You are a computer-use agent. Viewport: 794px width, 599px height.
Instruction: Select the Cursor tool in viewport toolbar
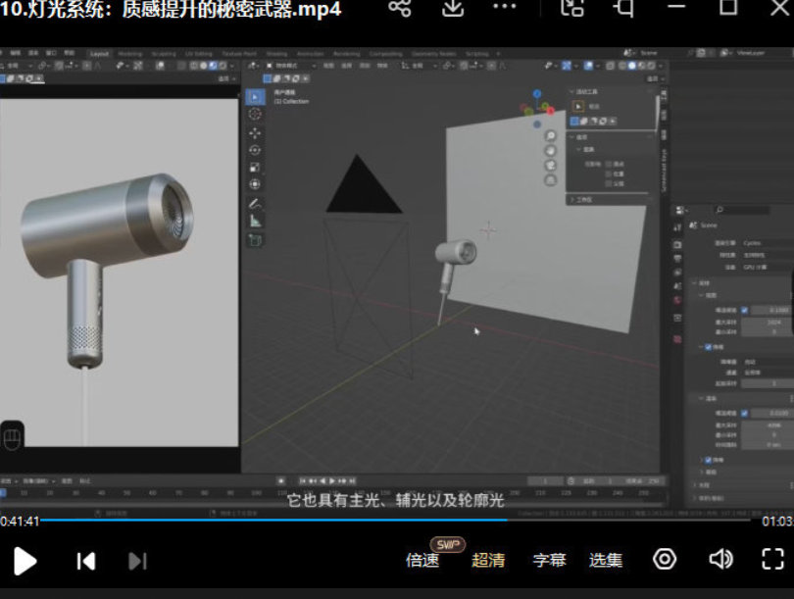[255, 115]
